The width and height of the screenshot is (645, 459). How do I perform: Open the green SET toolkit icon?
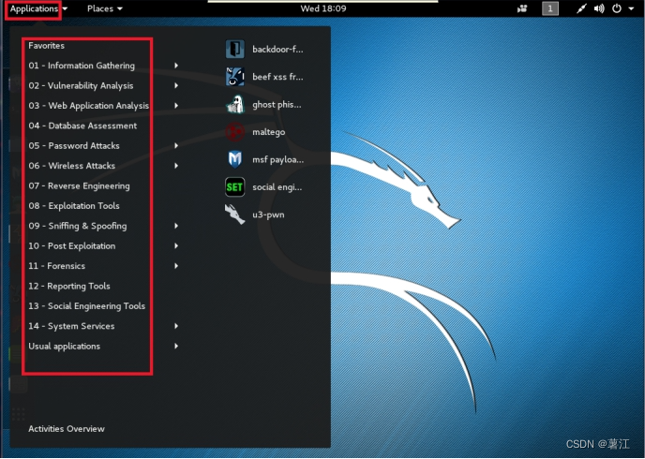(235, 187)
